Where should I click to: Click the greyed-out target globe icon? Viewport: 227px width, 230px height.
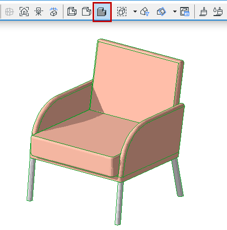pyautogui.click(x=9, y=12)
